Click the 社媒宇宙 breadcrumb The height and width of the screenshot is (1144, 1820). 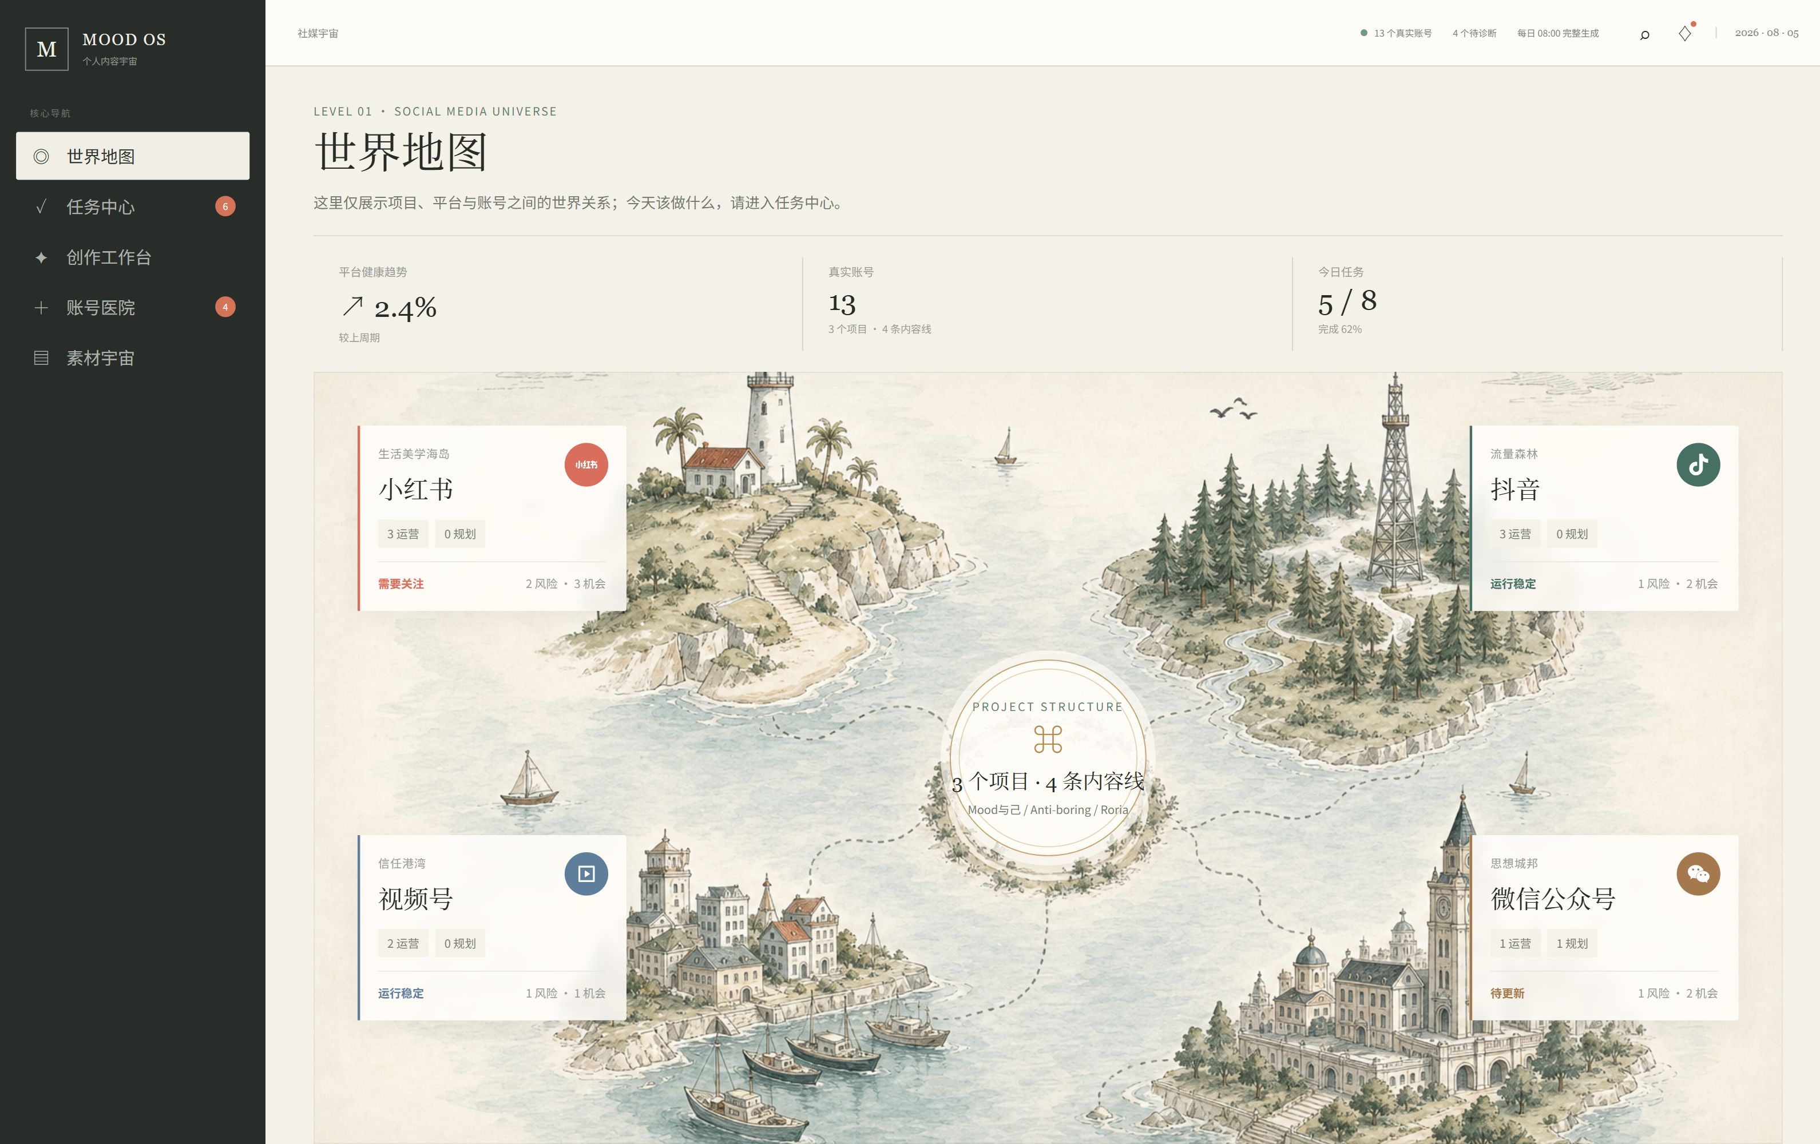(x=318, y=33)
